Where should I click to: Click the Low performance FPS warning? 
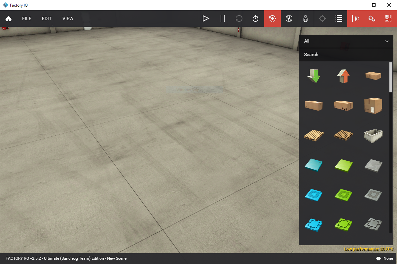[x=369, y=249]
